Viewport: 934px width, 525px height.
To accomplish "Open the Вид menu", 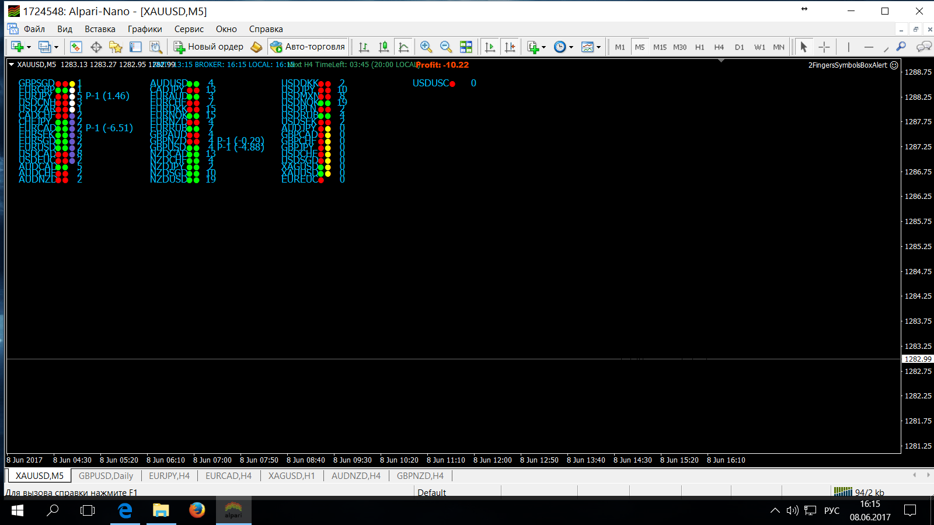I will click(65, 29).
